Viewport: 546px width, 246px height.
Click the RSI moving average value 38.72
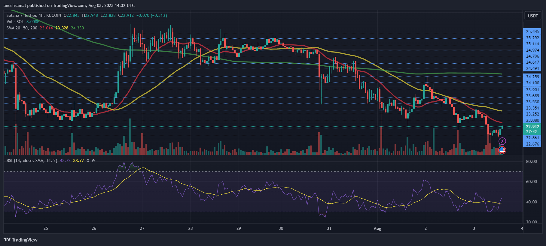pos(79,160)
